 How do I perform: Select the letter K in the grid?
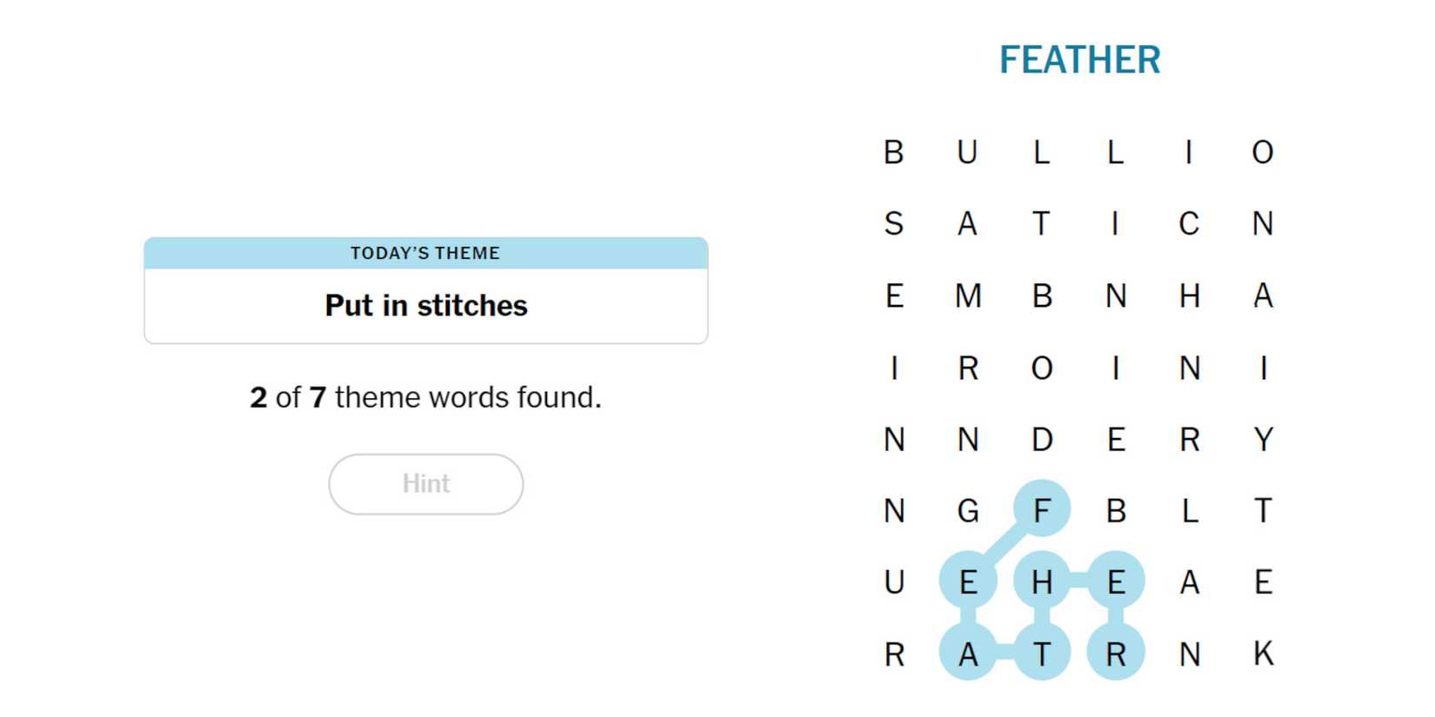pyautogui.click(x=1264, y=654)
